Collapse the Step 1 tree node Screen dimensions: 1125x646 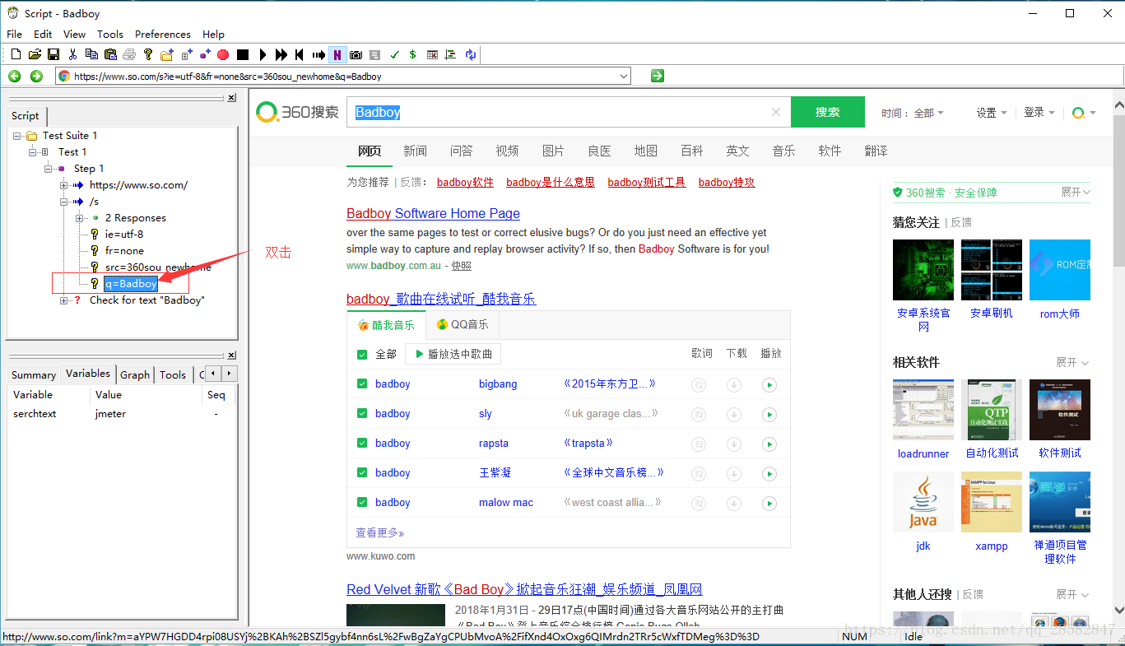(49, 169)
